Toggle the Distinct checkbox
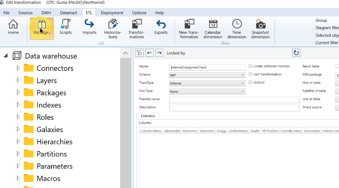This screenshot has width=339, height=188. 251,82
